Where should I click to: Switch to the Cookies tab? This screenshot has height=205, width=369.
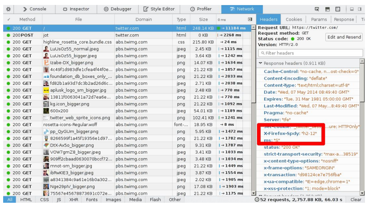coord(294,19)
